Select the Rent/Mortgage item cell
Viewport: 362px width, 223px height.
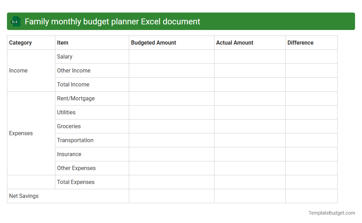76,98
